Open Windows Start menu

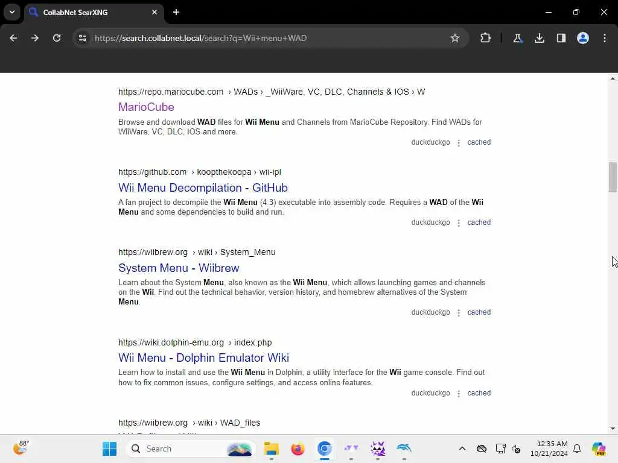click(x=109, y=449)
